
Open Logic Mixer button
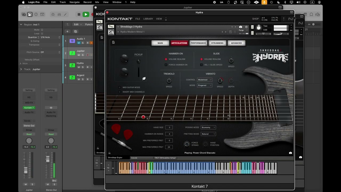pos(59,14)
